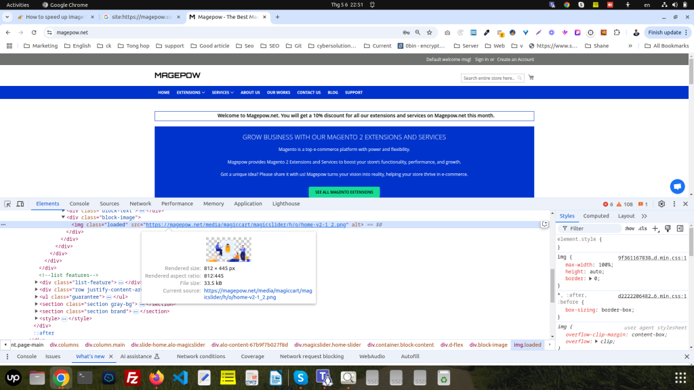694x390 pixels.
Task: Open the Current source image link in tooltip
Action: [x=258, y=294]
